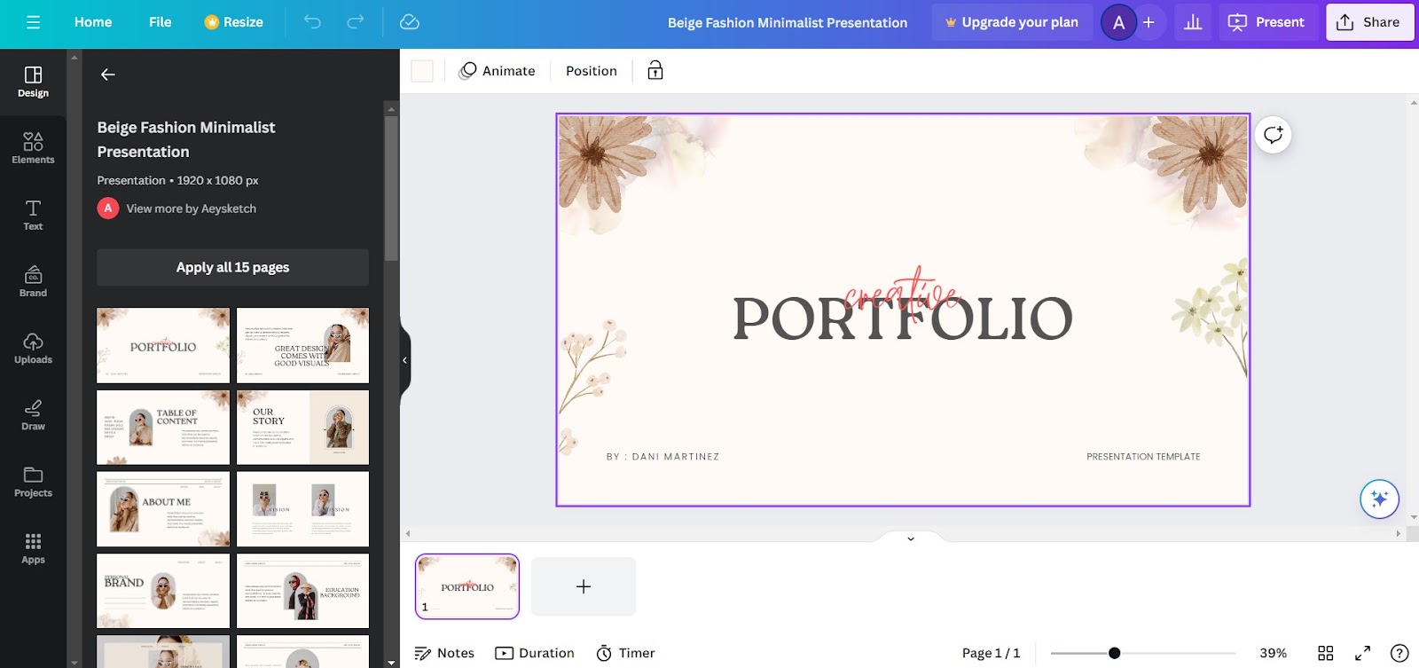The width and height of the screenshot is (1419, 668).
Task: Open the analytics chart icon
Action: (x=1193, y=22)
